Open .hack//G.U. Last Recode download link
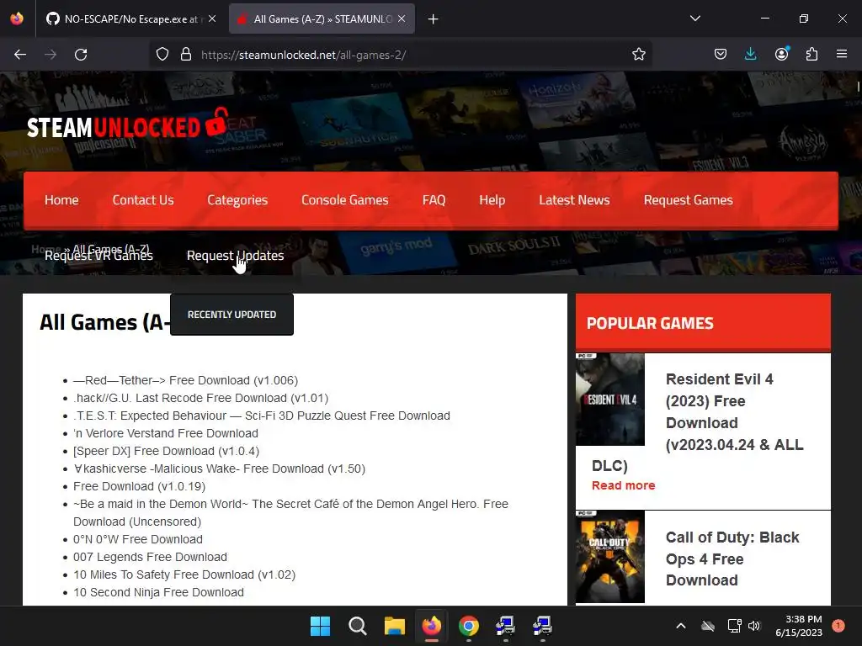This screenshot has height=646, width=862. tap(200, 398)
